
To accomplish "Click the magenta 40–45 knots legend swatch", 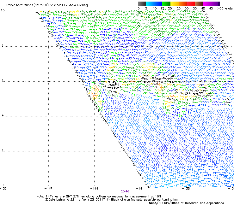I will point(207,4).
